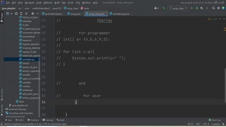Open the user account icon menu
This screenshot has width=226, height=127.
pyautogui.click(x=156, y=8)
